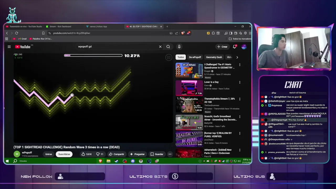
Task: Open the Brave Shields lion icon
Action: point(183,33)
